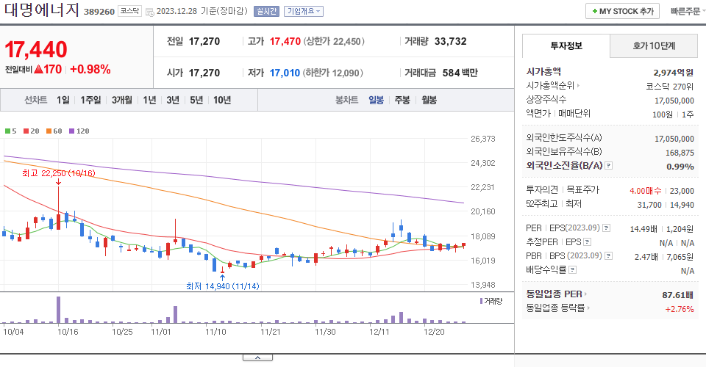The width and height of the screenshot is (706, 367).
Task: Click current price 17,440
Action: pos(36,49)
